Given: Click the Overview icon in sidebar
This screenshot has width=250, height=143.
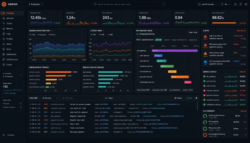Looking at the screenshot, I should point(4,13).
